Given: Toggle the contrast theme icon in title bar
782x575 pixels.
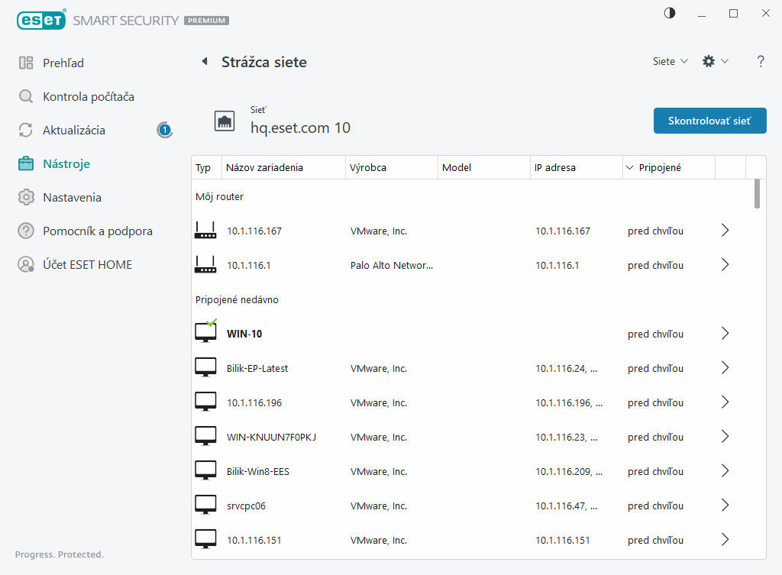Looking at the screenshot, I should 670,13.
